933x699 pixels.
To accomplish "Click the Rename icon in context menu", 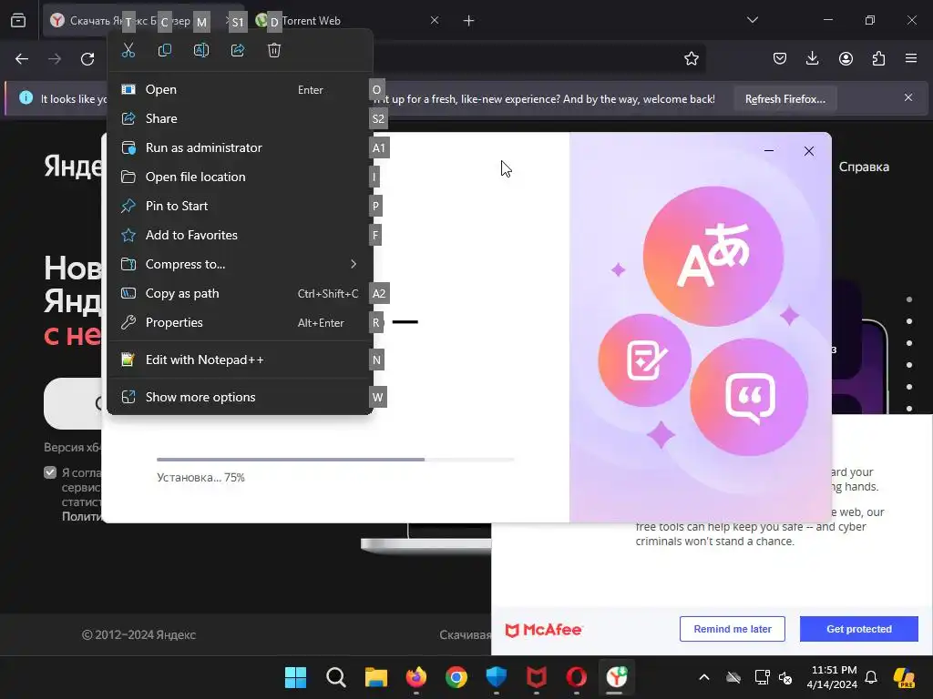I will (x=201, y=51).
